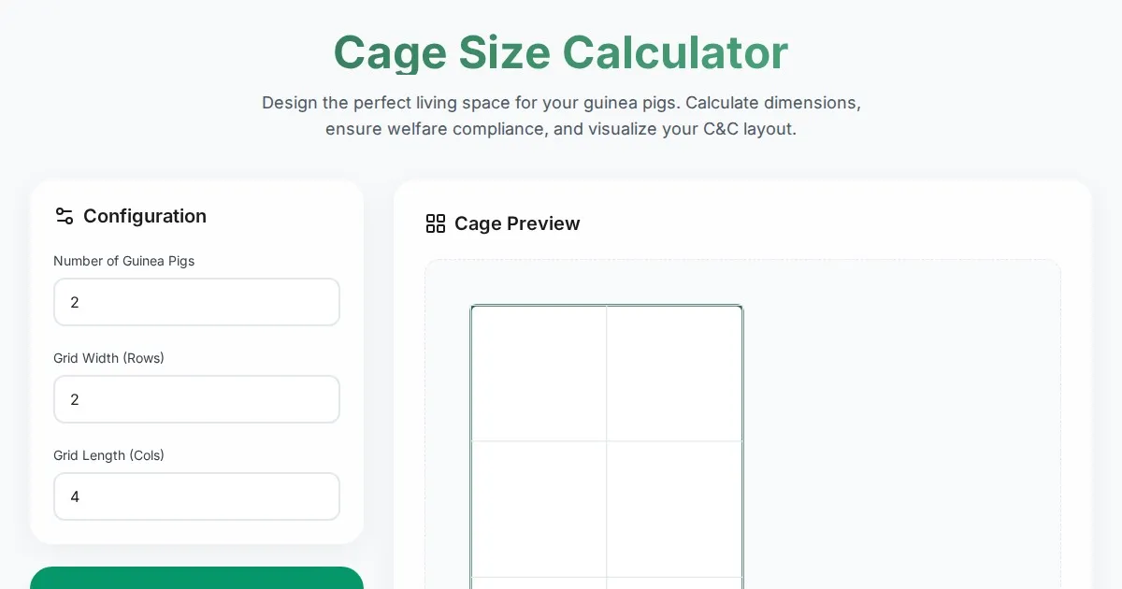Focus the Number of Guinea Pigs field

click(196, 302)
